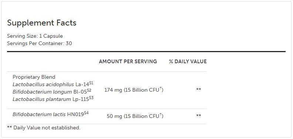Click the dagger symbol after 174 mg CFU
Image resolution: width=293 pixels, height=139 pixels.
click(160, 88)
